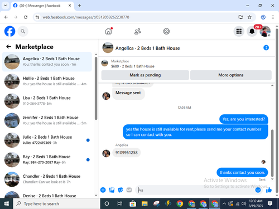Choose a sticker from the sticker icon

pos(121,190)
